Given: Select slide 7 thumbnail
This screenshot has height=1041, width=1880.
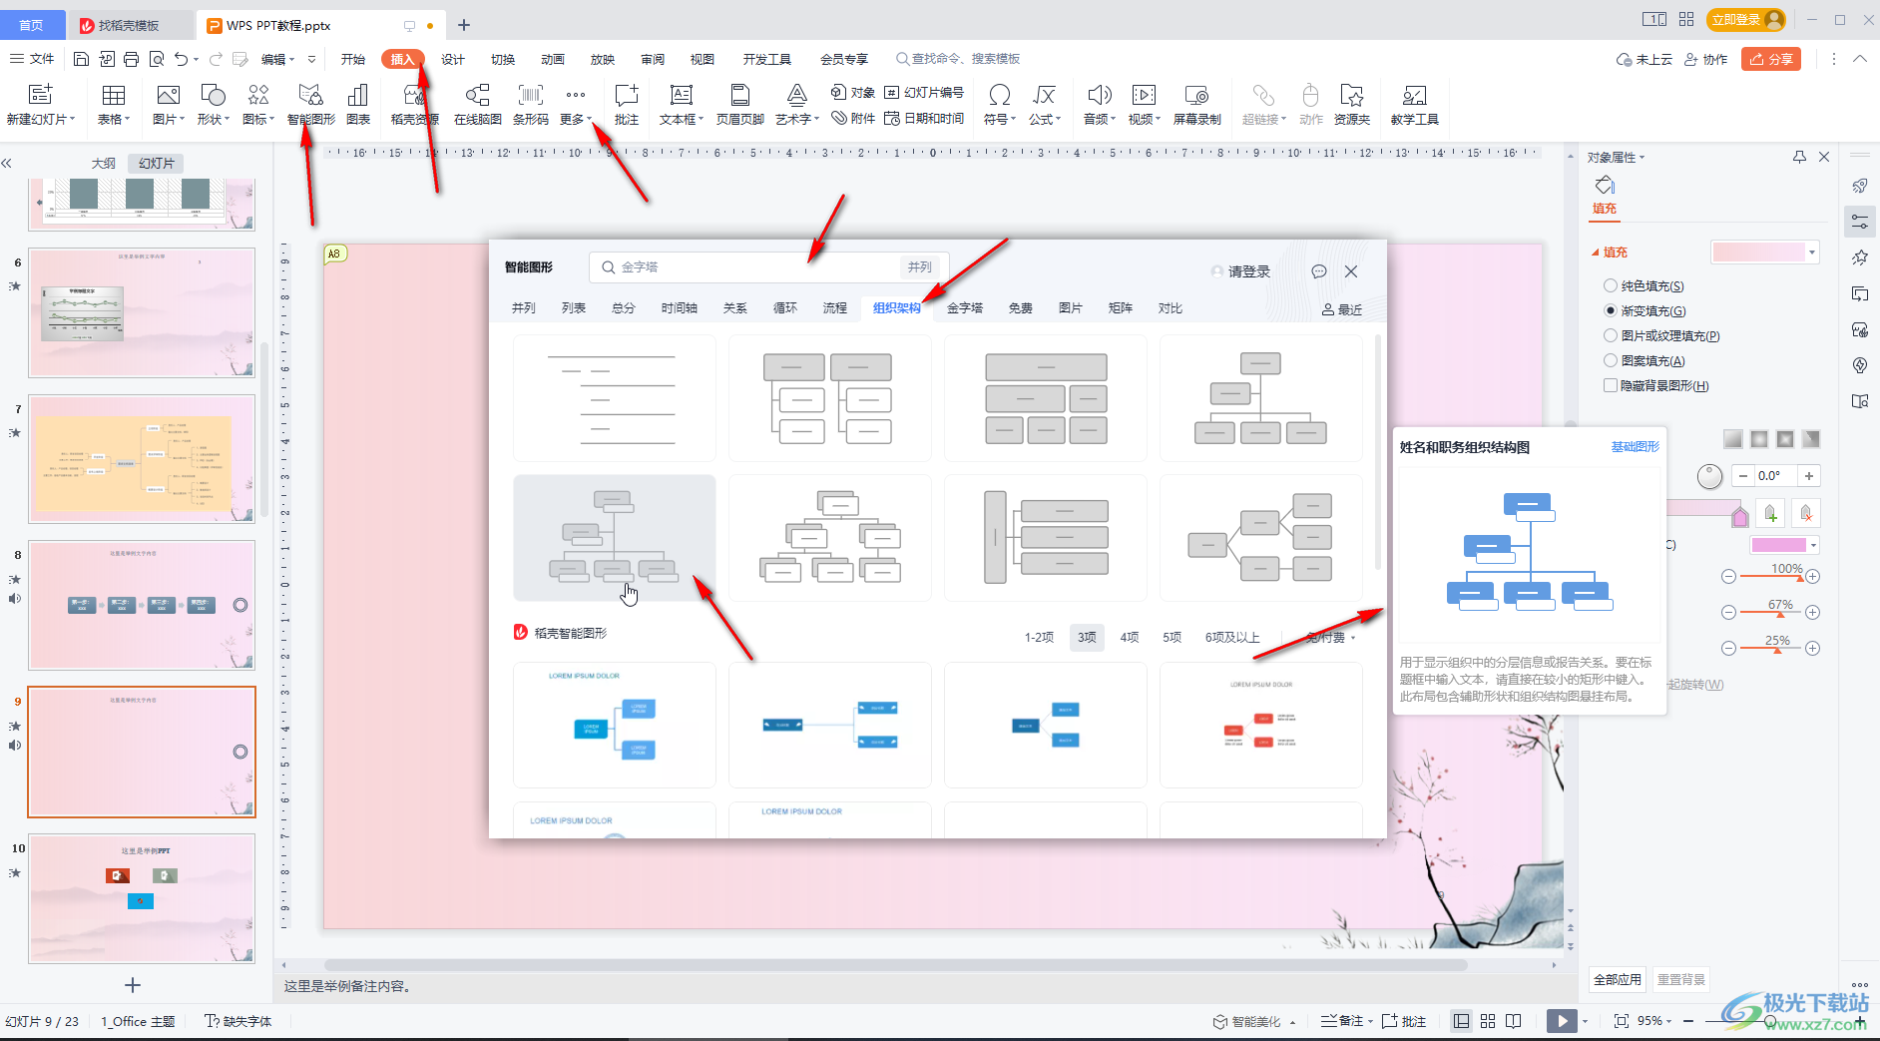Looking at the screenshot, I should pos(142,459).
